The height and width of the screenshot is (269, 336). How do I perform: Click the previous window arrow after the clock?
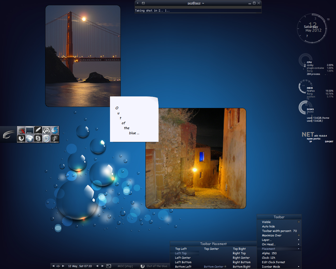(x=97, y=266)
